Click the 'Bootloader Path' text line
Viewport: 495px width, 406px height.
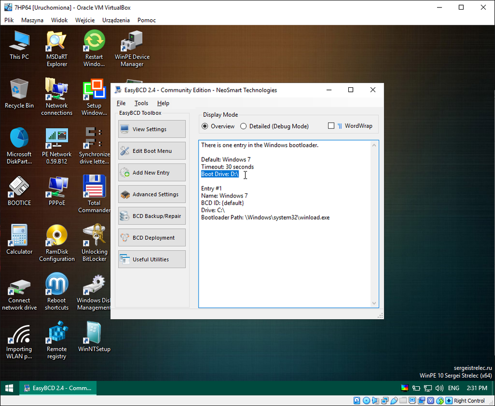click(265, 217)
